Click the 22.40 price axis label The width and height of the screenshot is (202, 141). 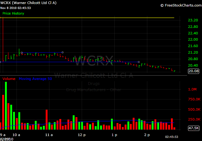pyautogui.click(x=193, y=33)
